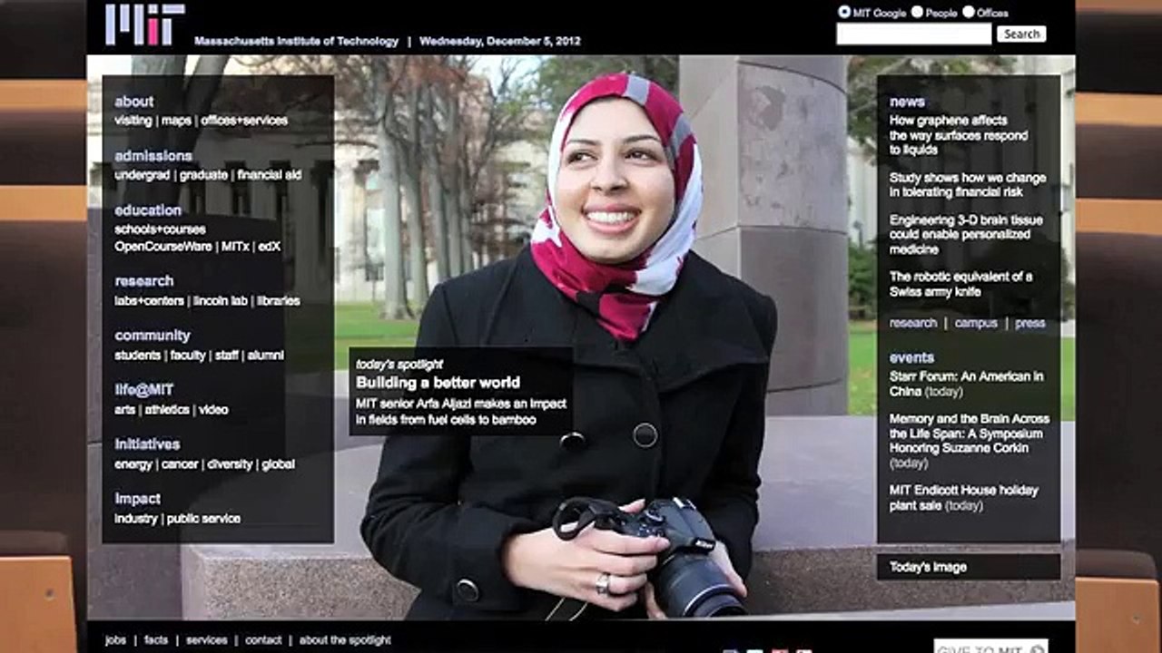This screenshot has height=653, width=1162.
Task: Go to the students link
Action: pyautogui.click(x=138, y=356)
